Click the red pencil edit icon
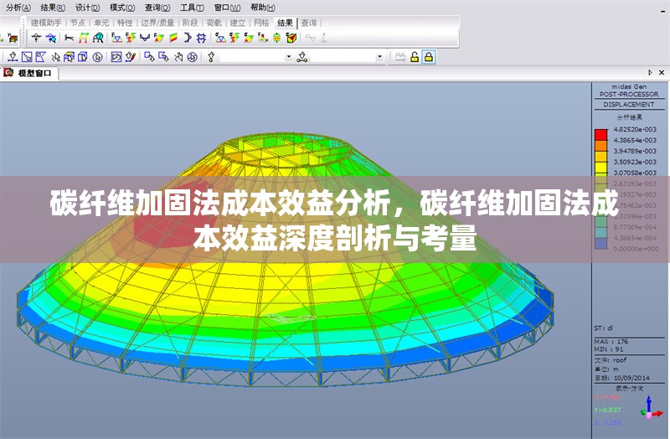The image size is (670, 439). pyautogui.click(x=131, y=57)
